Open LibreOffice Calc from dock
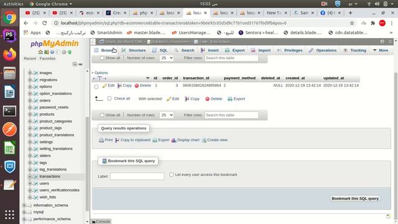 [10, 148]
